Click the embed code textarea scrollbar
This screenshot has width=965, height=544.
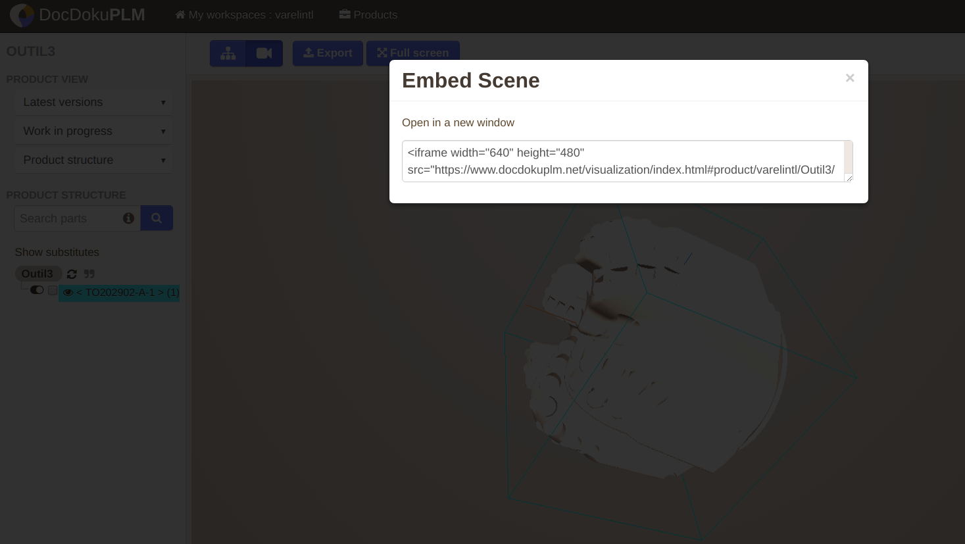click(848, 158)
